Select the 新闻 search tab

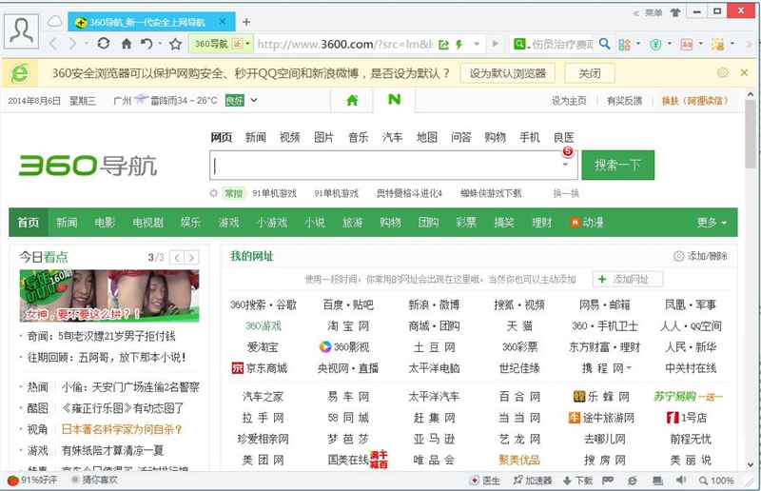[x=255, y=137]
